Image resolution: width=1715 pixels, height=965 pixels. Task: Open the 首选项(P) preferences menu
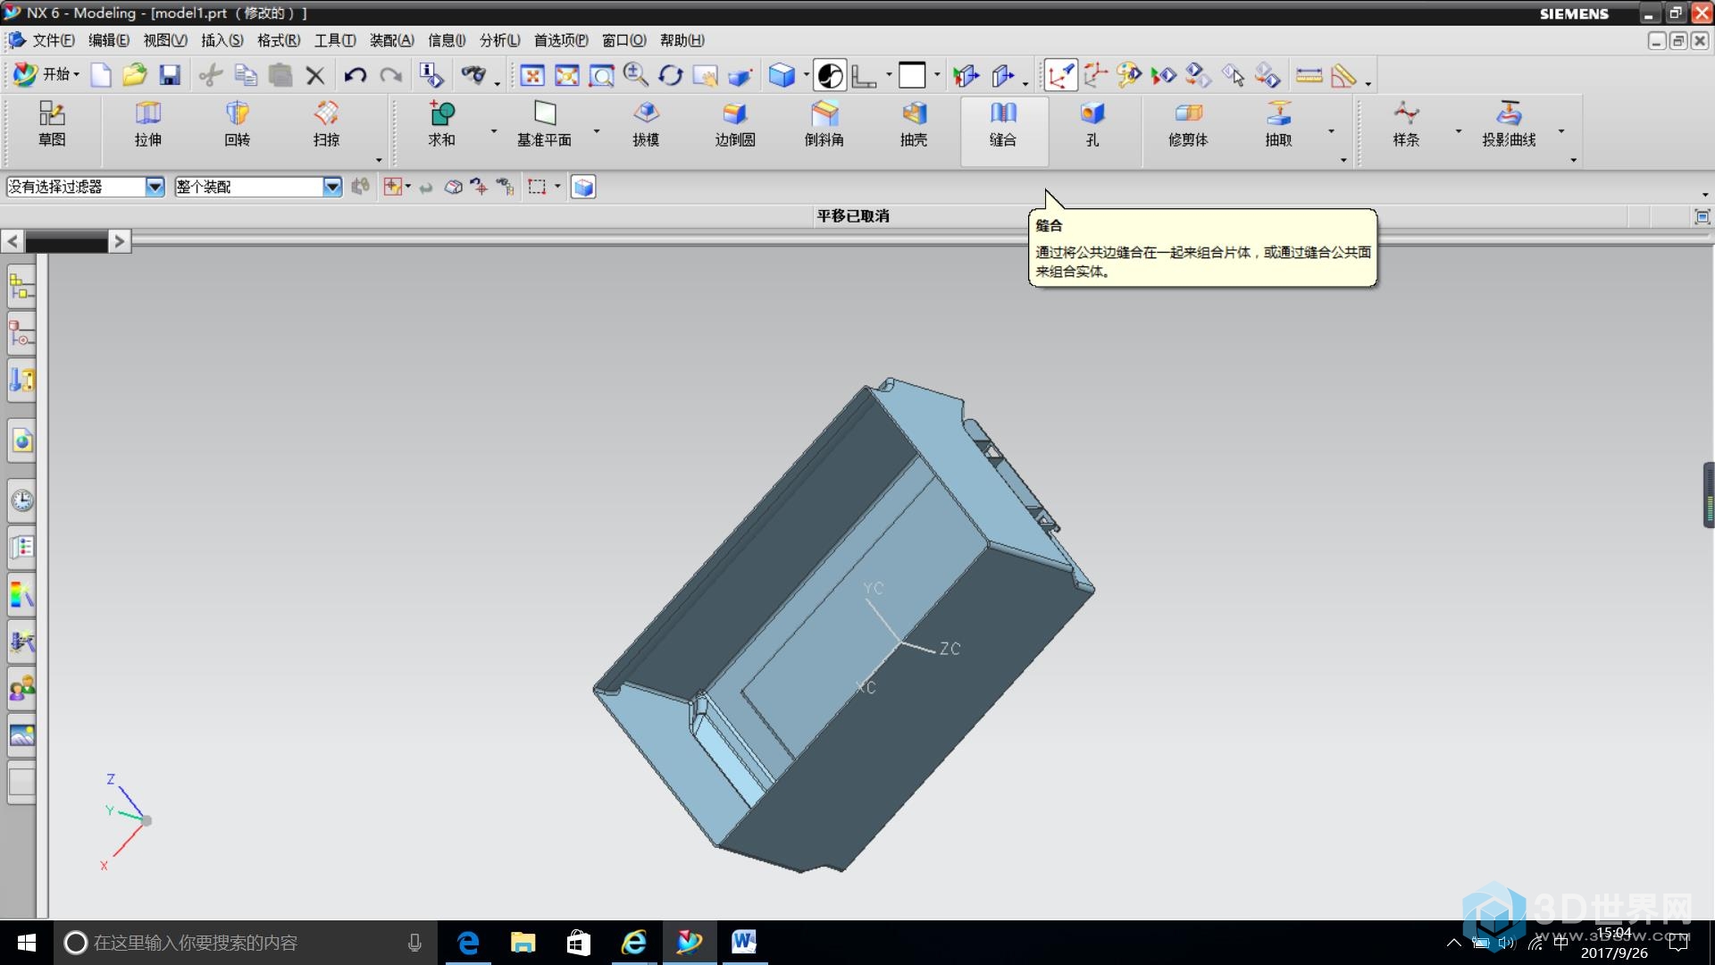pos(561,40)
